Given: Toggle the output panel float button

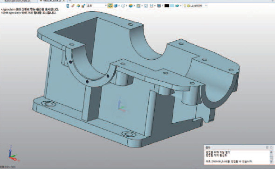Looking at the screenshot, I should pos(271,147).
